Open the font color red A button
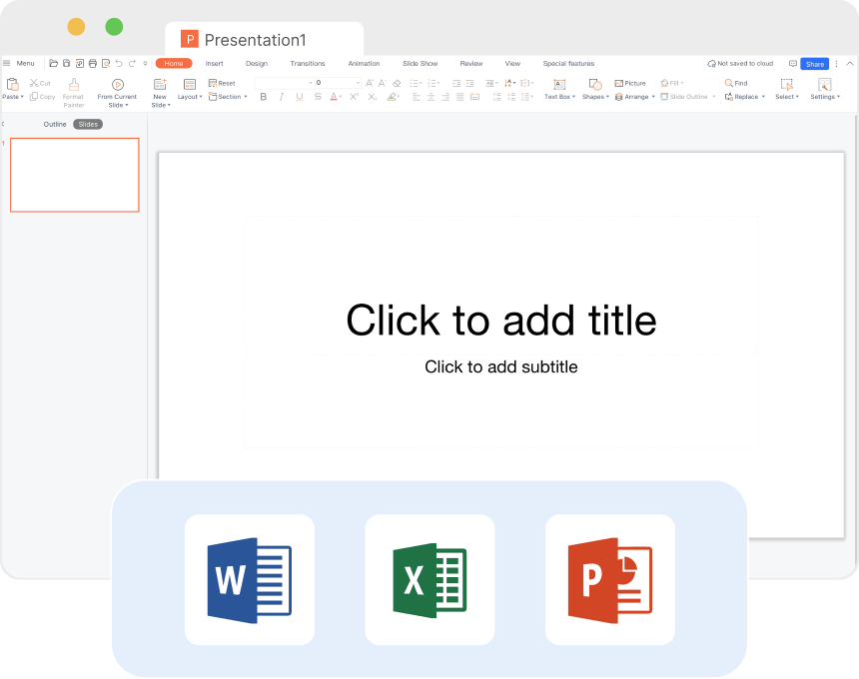 tap(334, 97)
